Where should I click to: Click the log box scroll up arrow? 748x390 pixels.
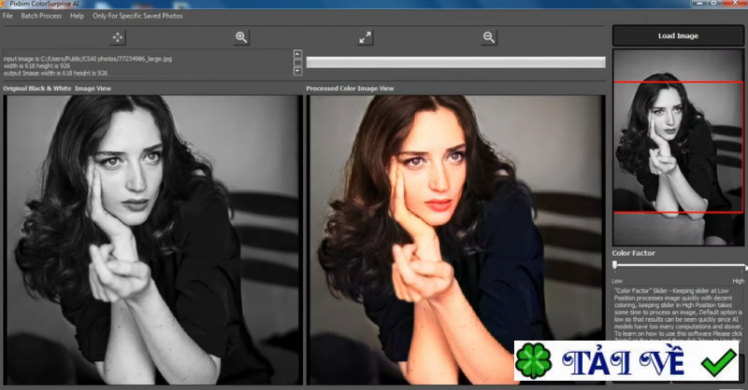pyautogui.click(x=297, y=53)
